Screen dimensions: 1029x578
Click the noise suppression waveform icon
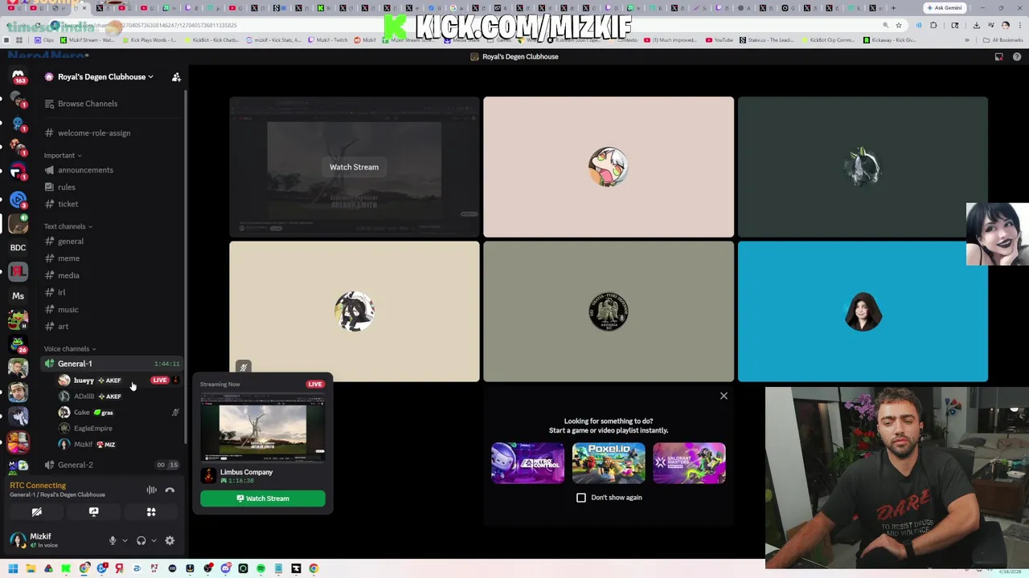pyautogui.click(x=151, y=490)
